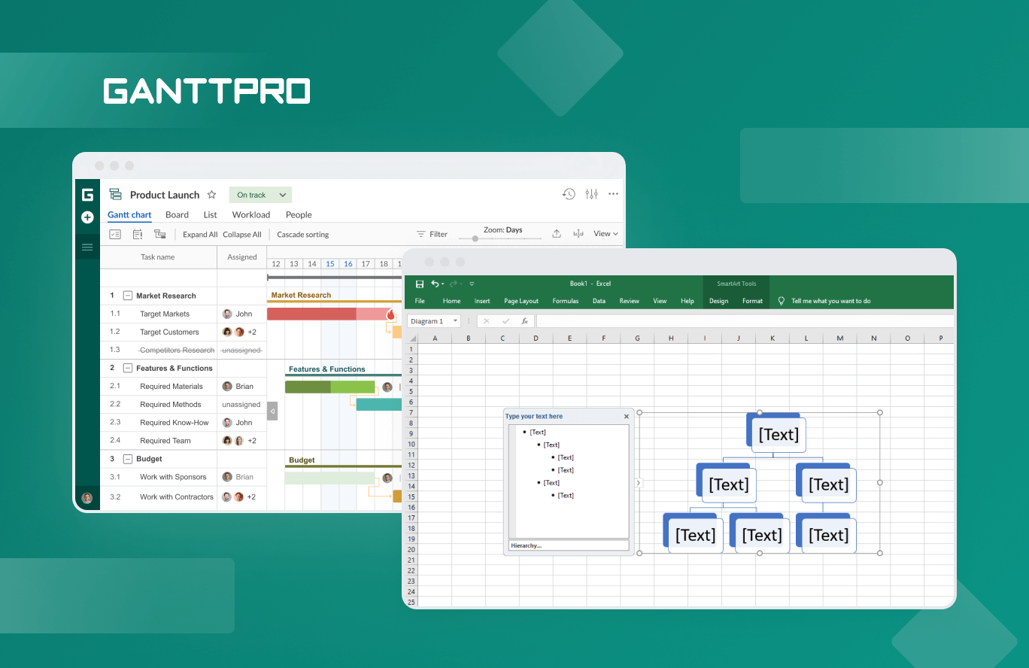Open the Excel Insert tab
This screenshot has width=1029, height=668.
pos(482,301)
